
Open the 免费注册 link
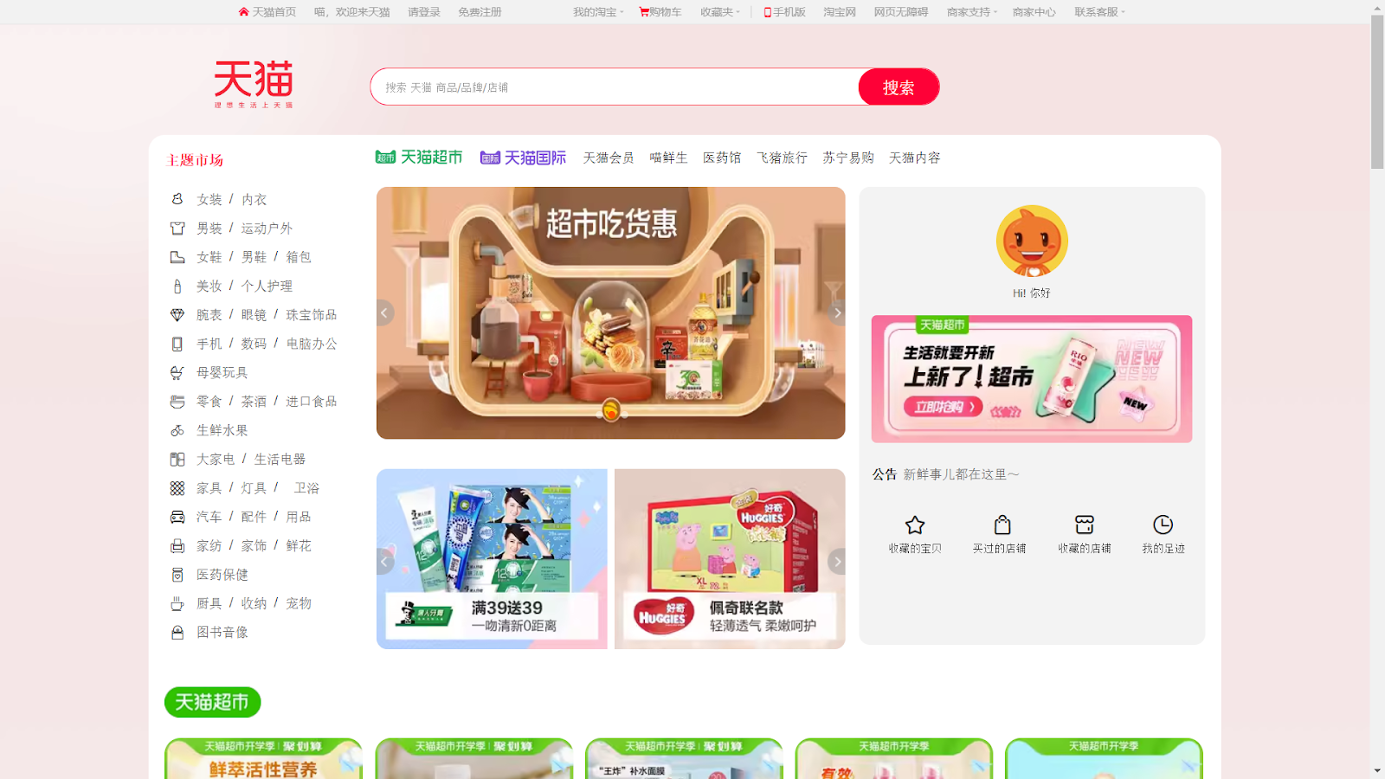pyautogui.click(x=480, y=12)
